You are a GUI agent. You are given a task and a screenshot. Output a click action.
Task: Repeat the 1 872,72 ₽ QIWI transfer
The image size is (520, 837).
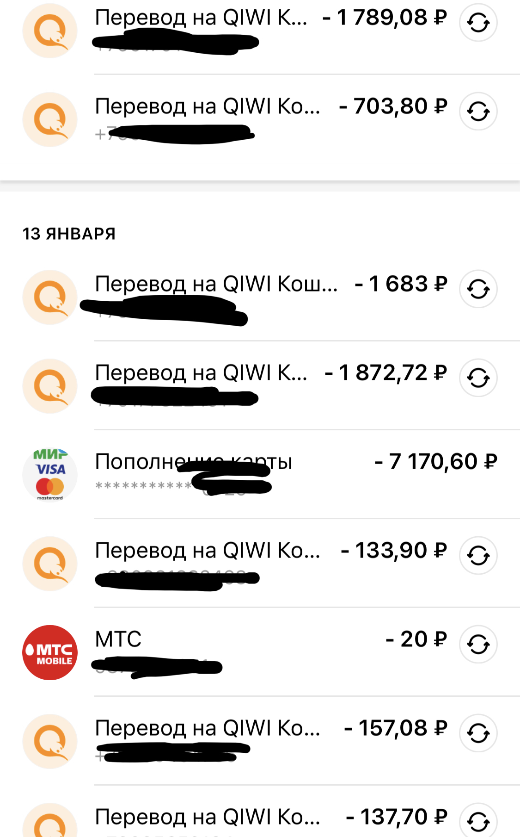pos(478,378)
